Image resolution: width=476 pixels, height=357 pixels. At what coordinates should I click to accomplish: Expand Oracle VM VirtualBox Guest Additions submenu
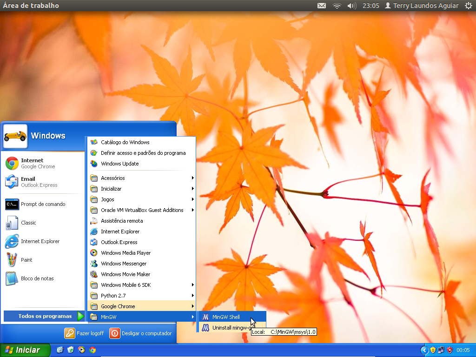(142, 210)
